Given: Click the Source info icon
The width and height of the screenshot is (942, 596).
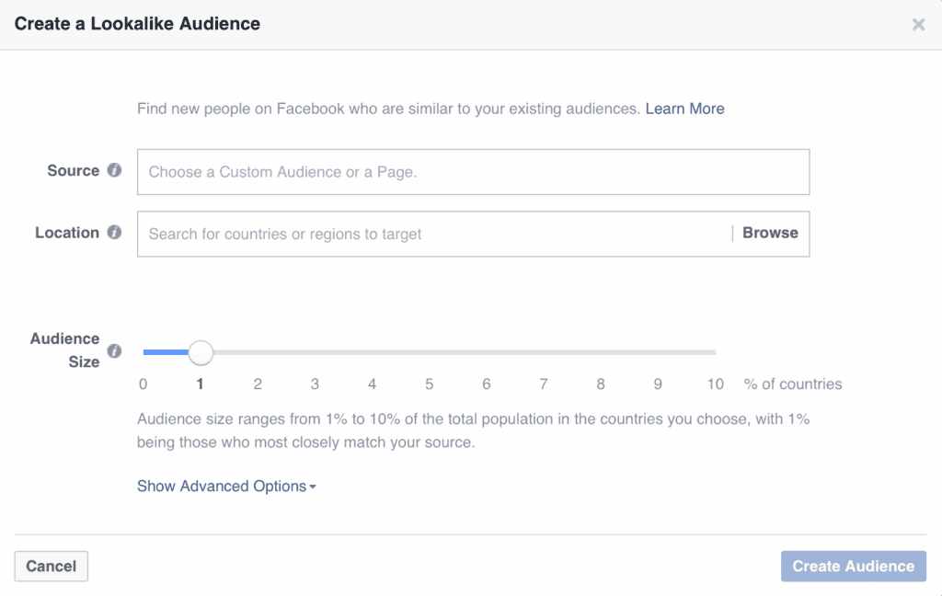Looking at the screenshot, I should click(114, 170).
